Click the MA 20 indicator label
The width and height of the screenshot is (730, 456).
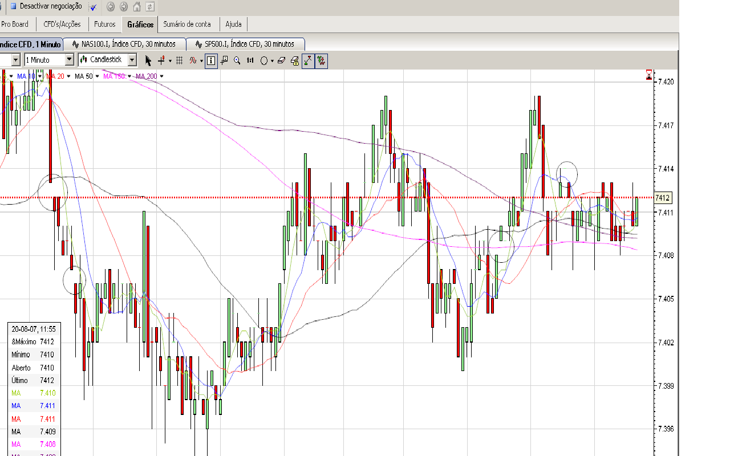pyautogui.click(x=55, y=76)
